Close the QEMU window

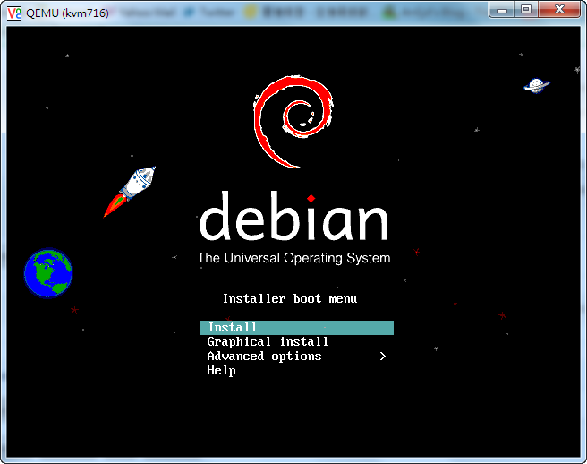(x=559, y=9)
